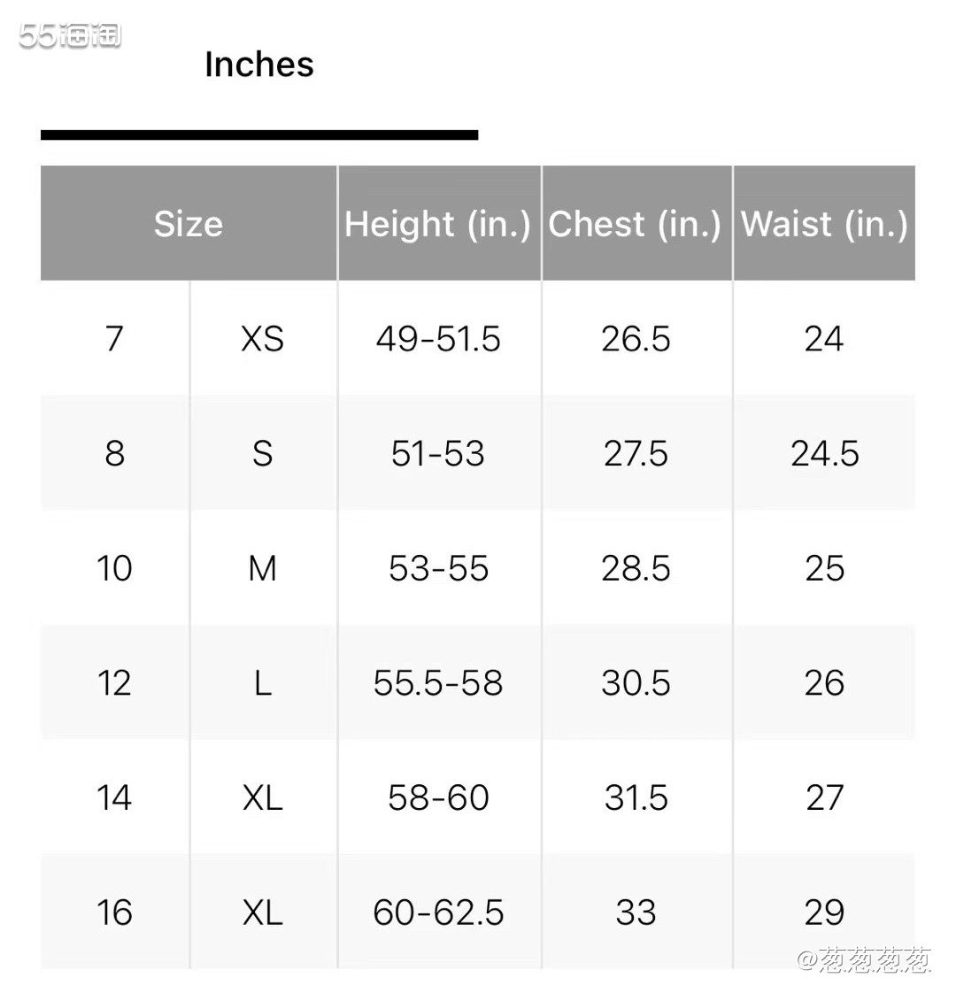Select the size 16 cell
This screenshot has width=956, height=1001.
pos(115,912)
